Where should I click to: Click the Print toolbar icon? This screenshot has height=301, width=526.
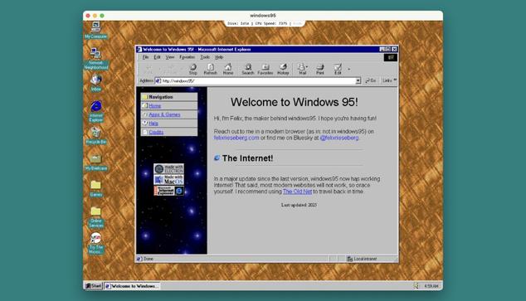(320, 69)
